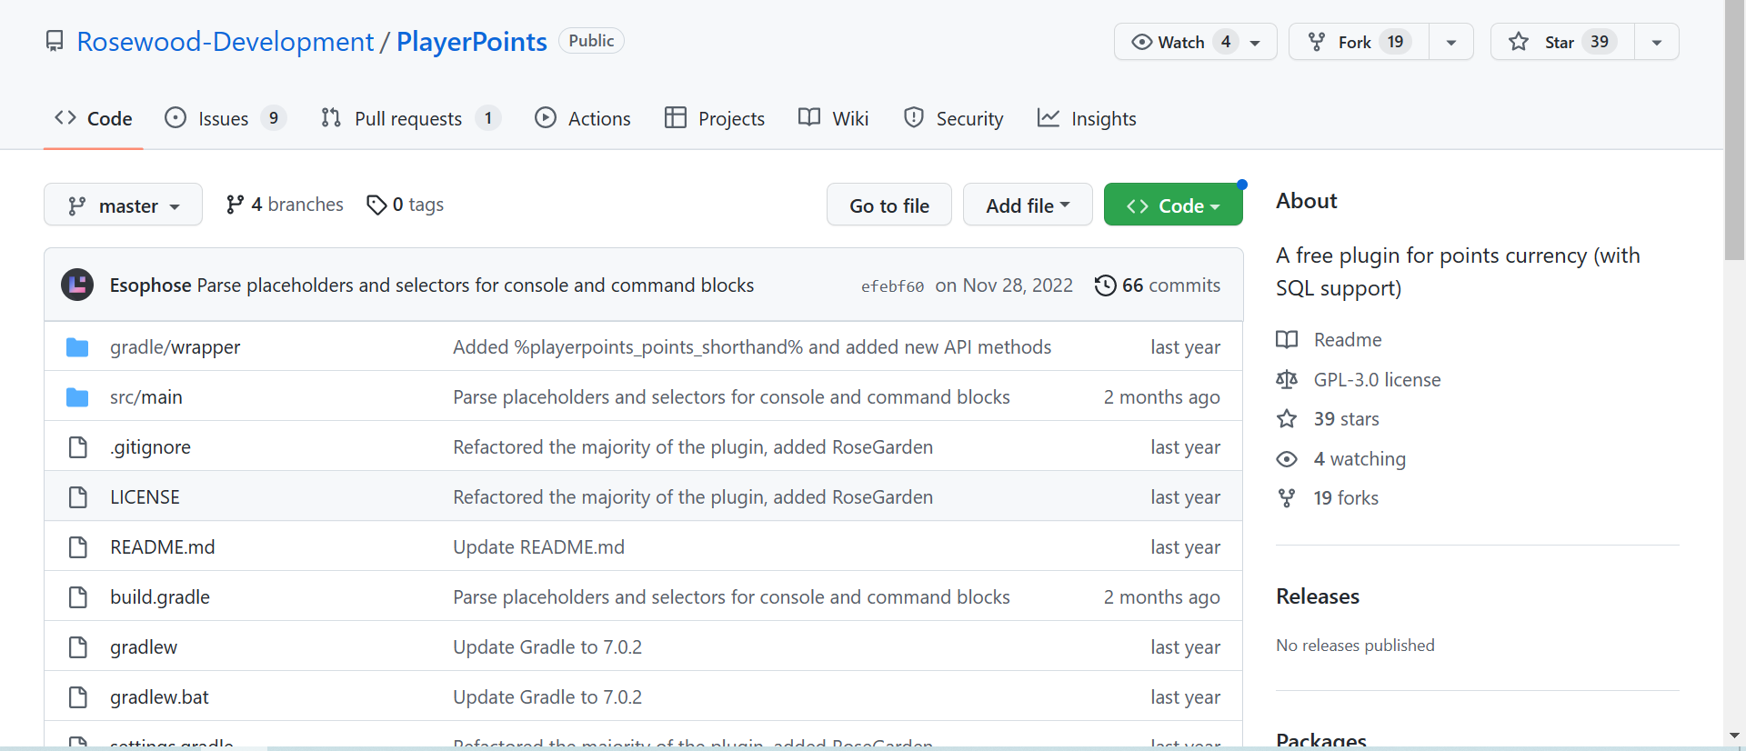View the 4 watching link
1746x751 pixels.
click(x=1360, y=459)
